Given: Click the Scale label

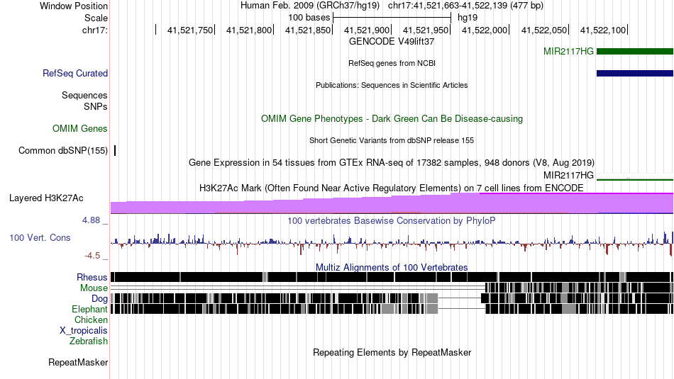Looking at the screenshot, I should coord(96,18).
